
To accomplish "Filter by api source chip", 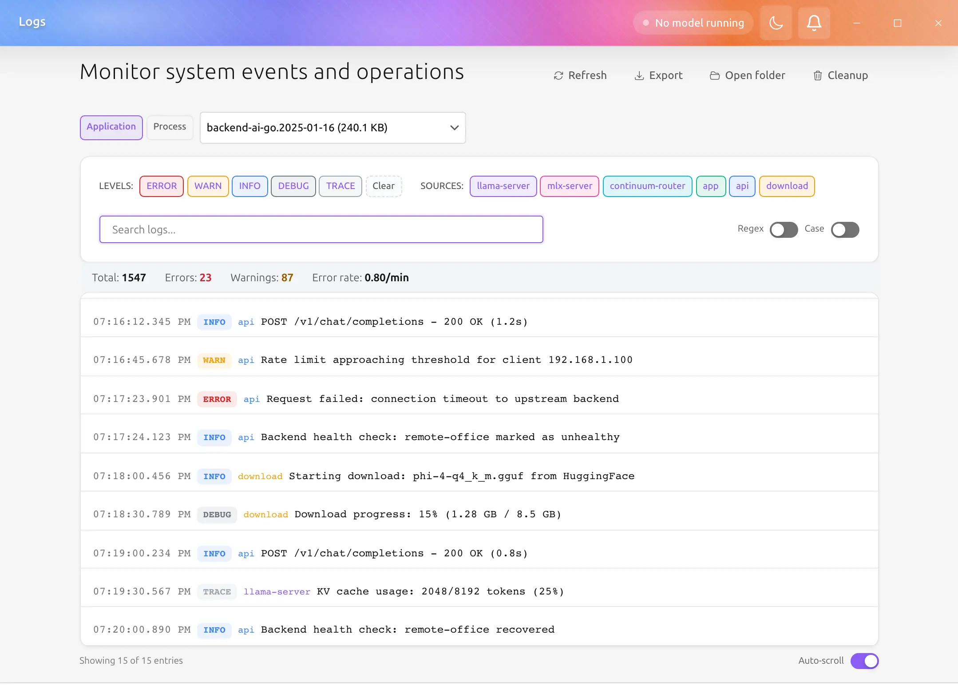I will click(742, 186).
